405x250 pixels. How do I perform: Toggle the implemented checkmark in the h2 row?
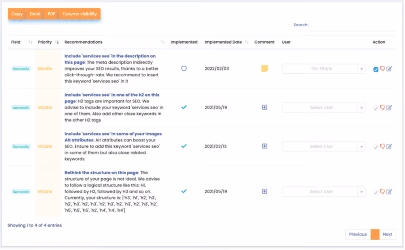click(x=184, y=107)
